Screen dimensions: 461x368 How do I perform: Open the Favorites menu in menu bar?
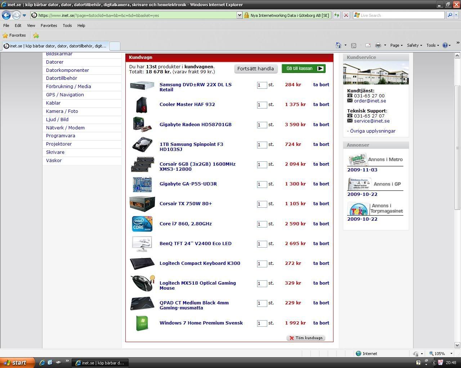coord(49,26)
